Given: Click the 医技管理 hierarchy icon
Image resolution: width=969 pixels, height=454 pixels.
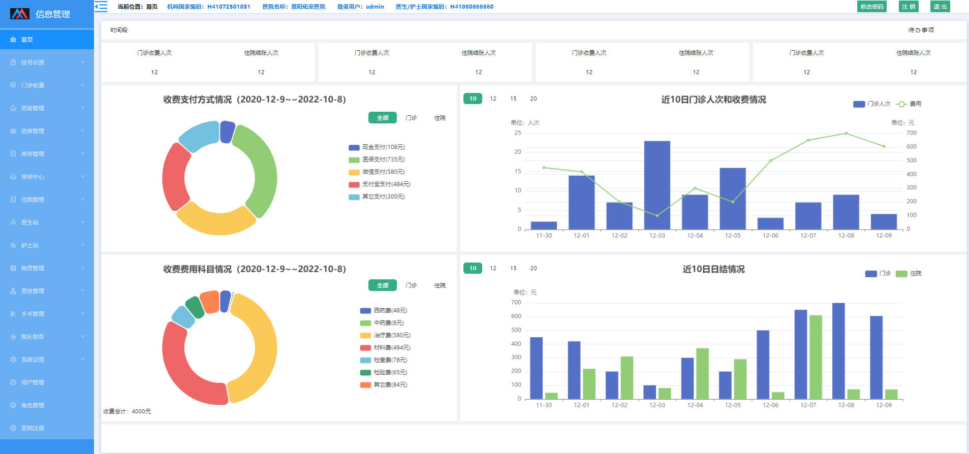Looking at the screenshot, I should [x=13, y=291].
